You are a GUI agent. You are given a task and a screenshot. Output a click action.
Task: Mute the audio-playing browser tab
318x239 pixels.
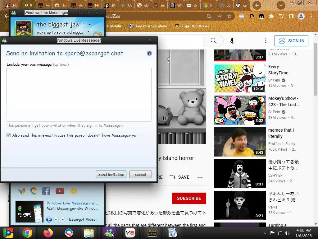tap(26, 5)
